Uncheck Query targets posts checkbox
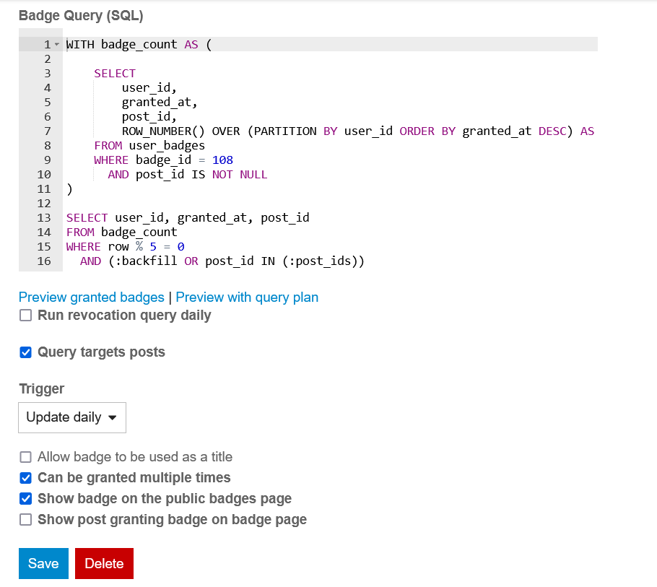This screenshot has height=587, width=657. 25,352
